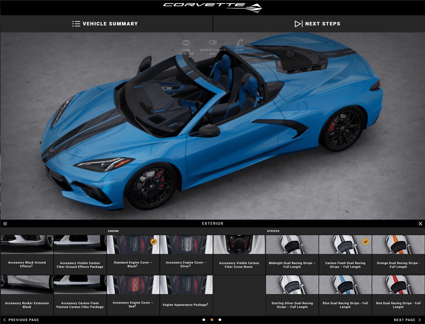Open the Next Steps tab
425x324 pixels.
[x=319, y=24]
